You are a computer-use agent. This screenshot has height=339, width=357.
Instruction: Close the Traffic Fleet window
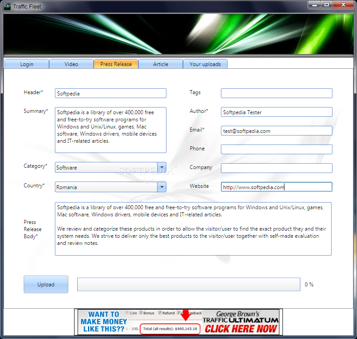coord(343,5)
